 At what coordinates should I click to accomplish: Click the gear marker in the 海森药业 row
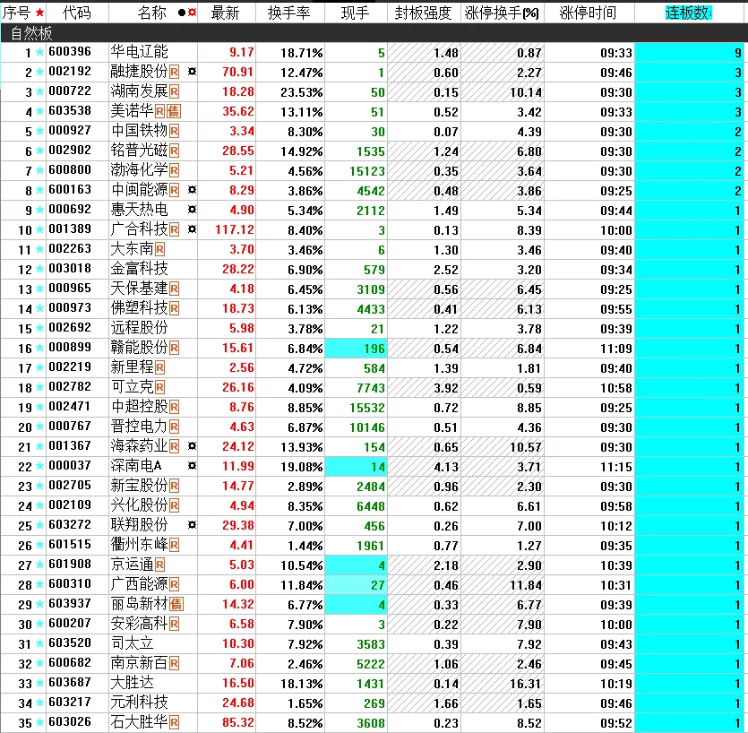(x=192, y=446)
